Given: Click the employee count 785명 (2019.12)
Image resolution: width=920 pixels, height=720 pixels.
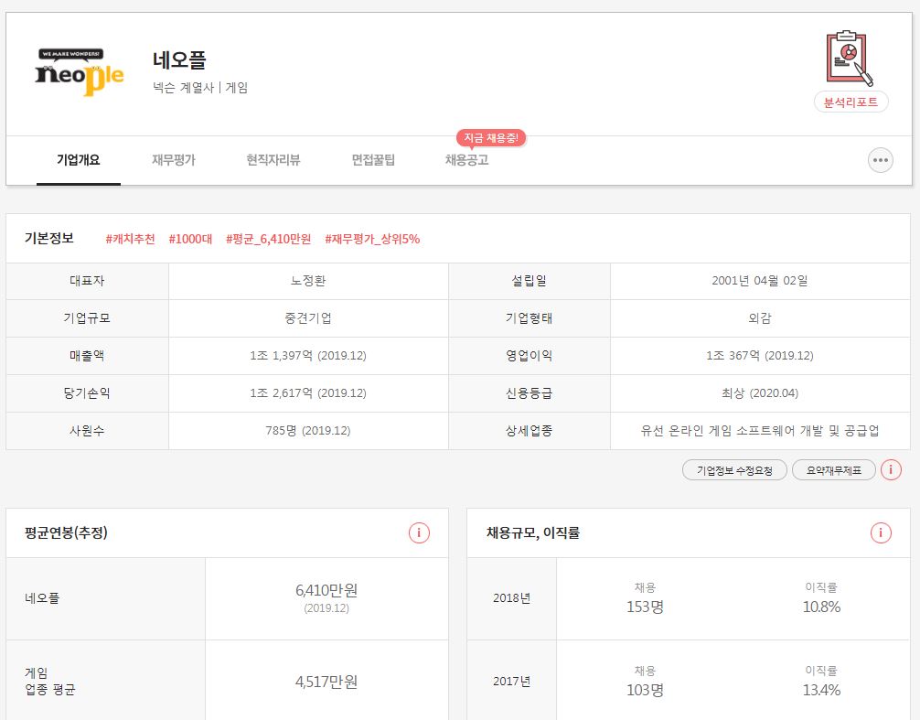Looking at the screenshot, I should click(308, 431).
